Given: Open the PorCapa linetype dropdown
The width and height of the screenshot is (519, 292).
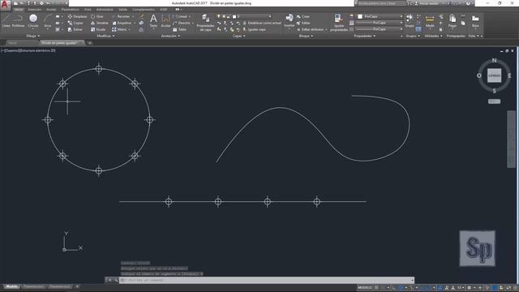Looking at the screenshot, I should (380, 29).
